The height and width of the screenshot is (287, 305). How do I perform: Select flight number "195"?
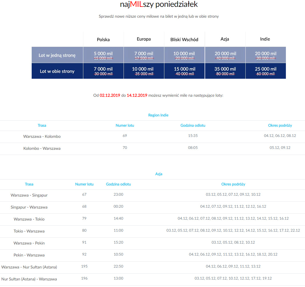pyautogui.click(x=84, y=266)
